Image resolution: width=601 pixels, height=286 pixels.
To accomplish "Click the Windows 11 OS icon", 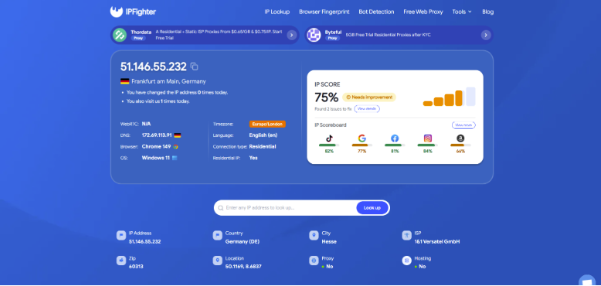I will pos(175,158).
